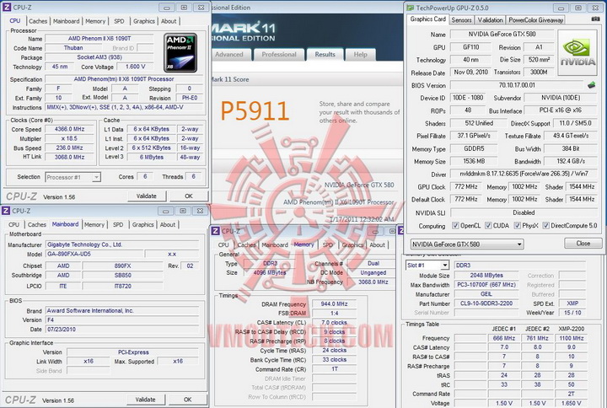
Task: Open Graphics tab in top CPU-Z window
Action: click(x=144, y=21)
